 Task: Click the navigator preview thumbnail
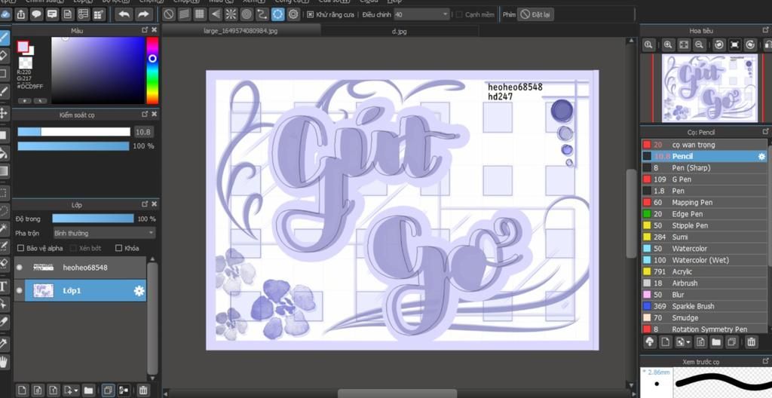point(709,88)
